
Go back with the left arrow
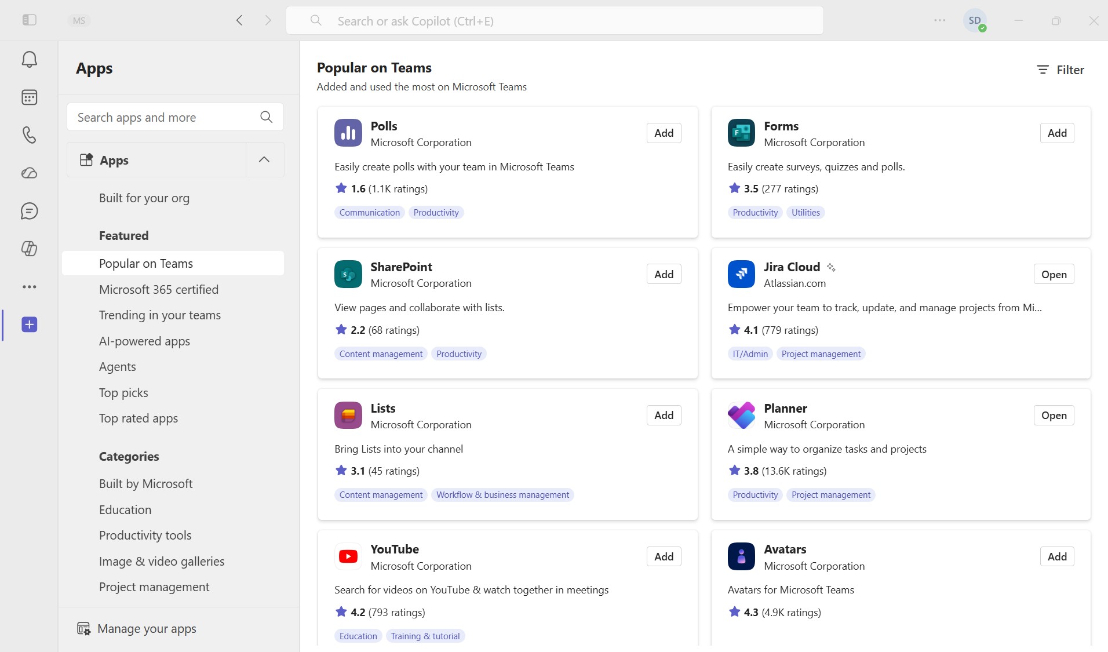click(x=239, y=20)
